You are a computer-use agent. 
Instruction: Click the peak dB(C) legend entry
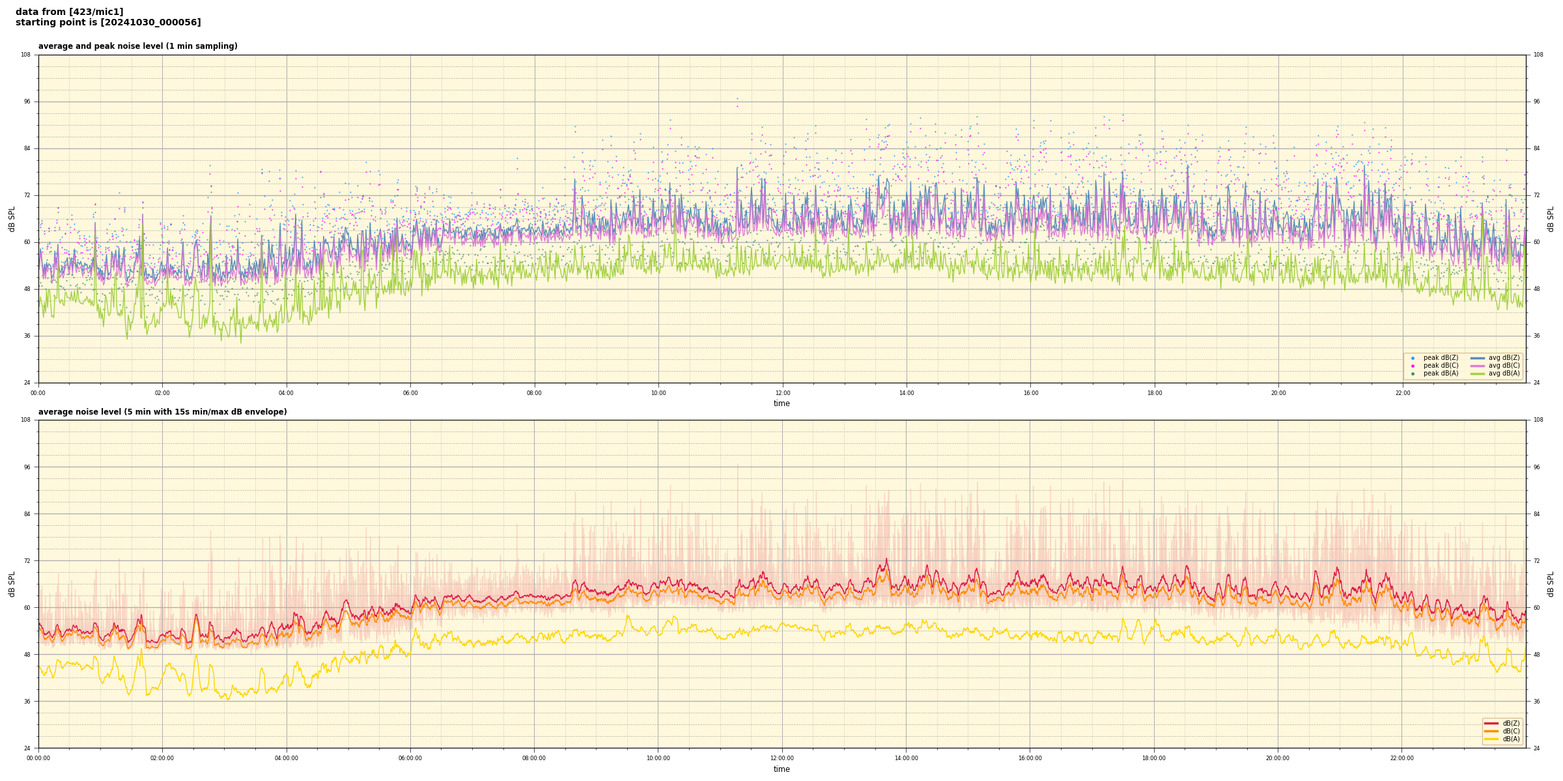point(1441,366)
